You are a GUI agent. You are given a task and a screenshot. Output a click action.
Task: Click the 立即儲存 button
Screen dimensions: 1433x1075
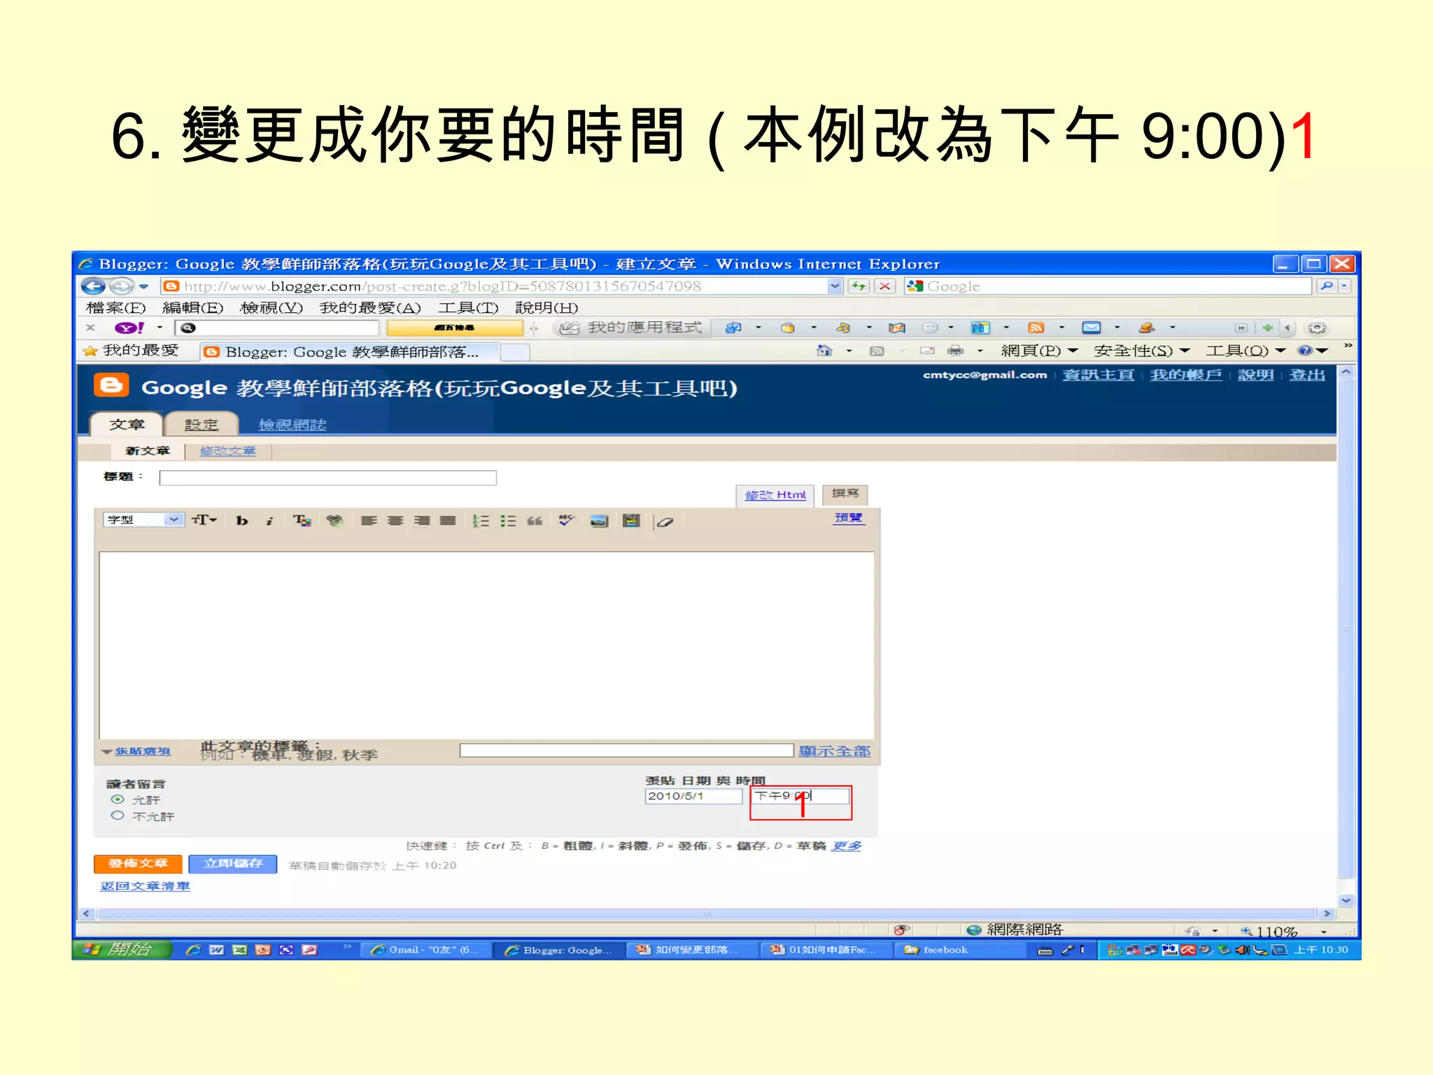point(233,864)
